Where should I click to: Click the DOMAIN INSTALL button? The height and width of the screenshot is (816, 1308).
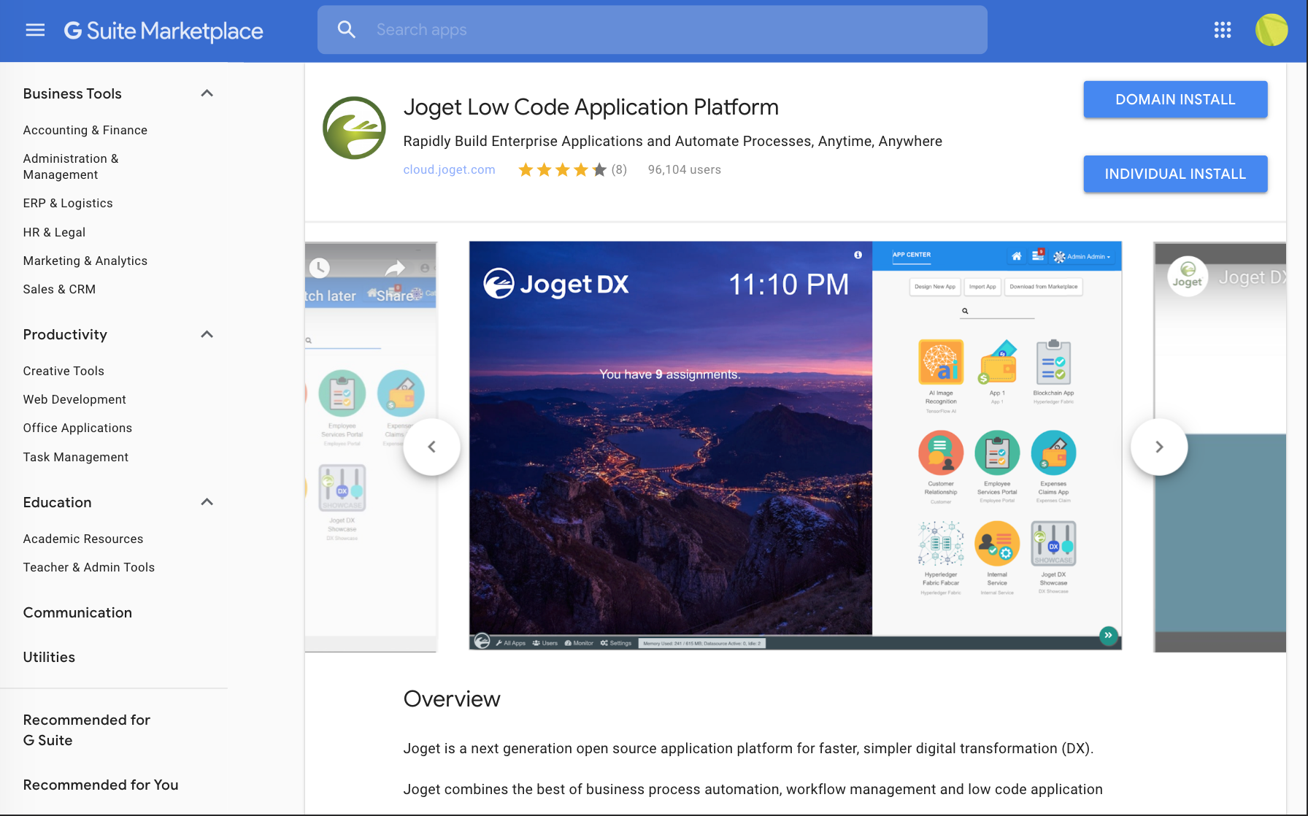pyautogui.click(x=1174, y=99)
